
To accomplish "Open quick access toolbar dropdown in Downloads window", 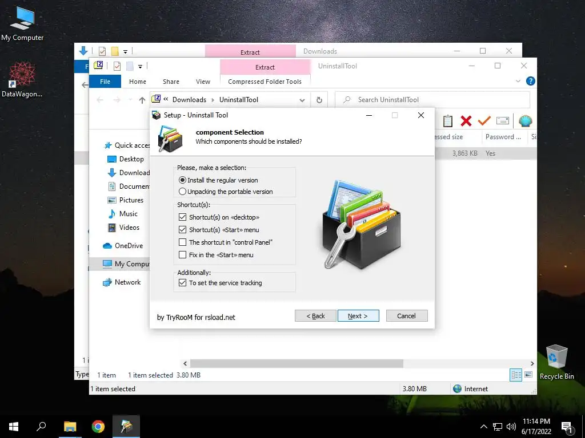I will pos(125,51).
